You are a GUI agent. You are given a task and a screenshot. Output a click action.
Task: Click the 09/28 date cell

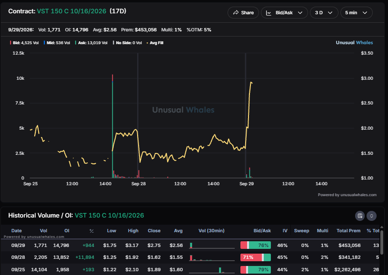pos(18,257)
